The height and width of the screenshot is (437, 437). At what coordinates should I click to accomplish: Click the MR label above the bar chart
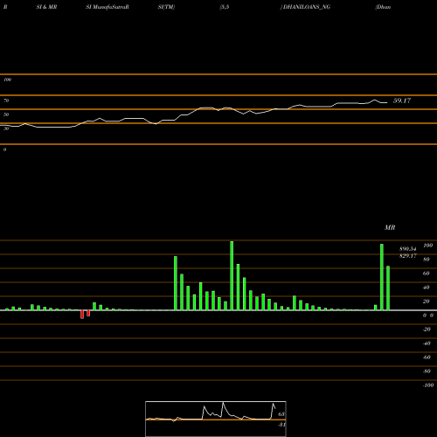click(390, 227)
